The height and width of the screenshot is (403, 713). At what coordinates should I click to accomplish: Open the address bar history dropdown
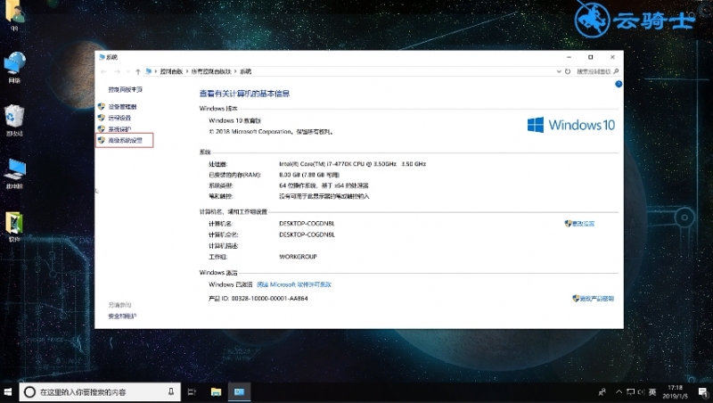point(559,71)
